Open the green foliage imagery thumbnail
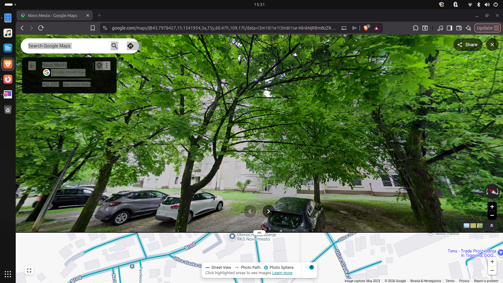The image size is (503, 283). click(480, 225)
